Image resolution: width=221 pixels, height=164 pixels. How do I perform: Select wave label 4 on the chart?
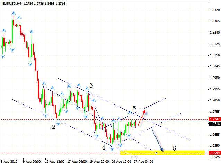tap(104, 148)
